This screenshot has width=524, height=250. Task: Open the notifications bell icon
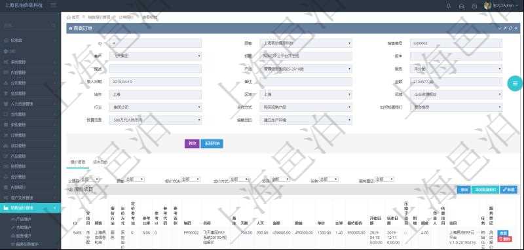coord(449,6)
